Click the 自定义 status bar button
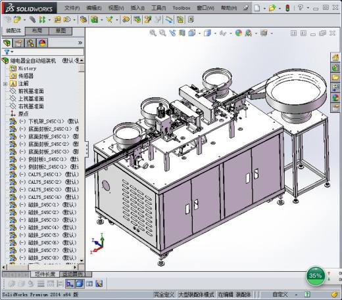 tap(280, 295)
